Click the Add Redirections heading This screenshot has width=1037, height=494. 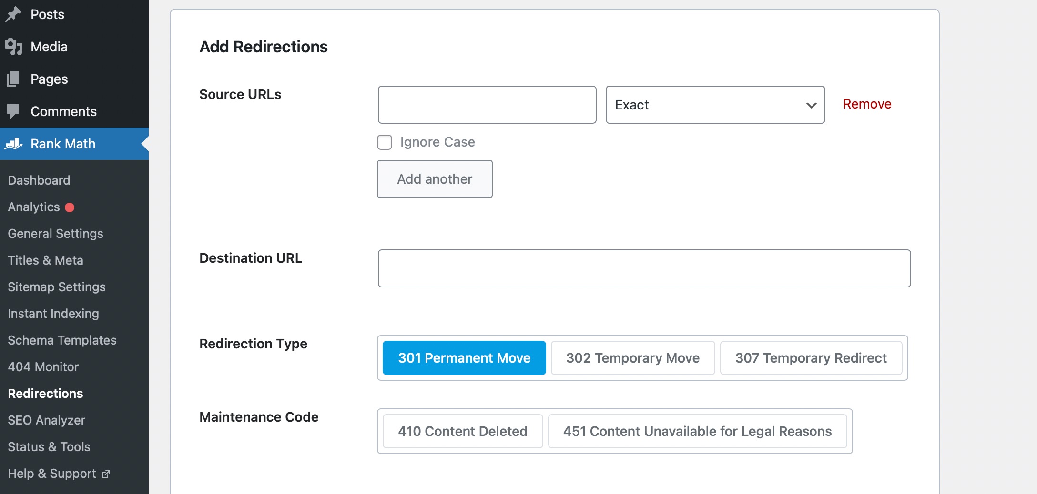264,47
